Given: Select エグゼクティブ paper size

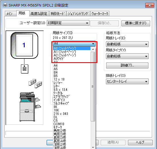Looking at the screenshot, I should coord(72,97).
